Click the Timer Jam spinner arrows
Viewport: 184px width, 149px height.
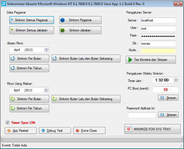[x=176, y=80]
